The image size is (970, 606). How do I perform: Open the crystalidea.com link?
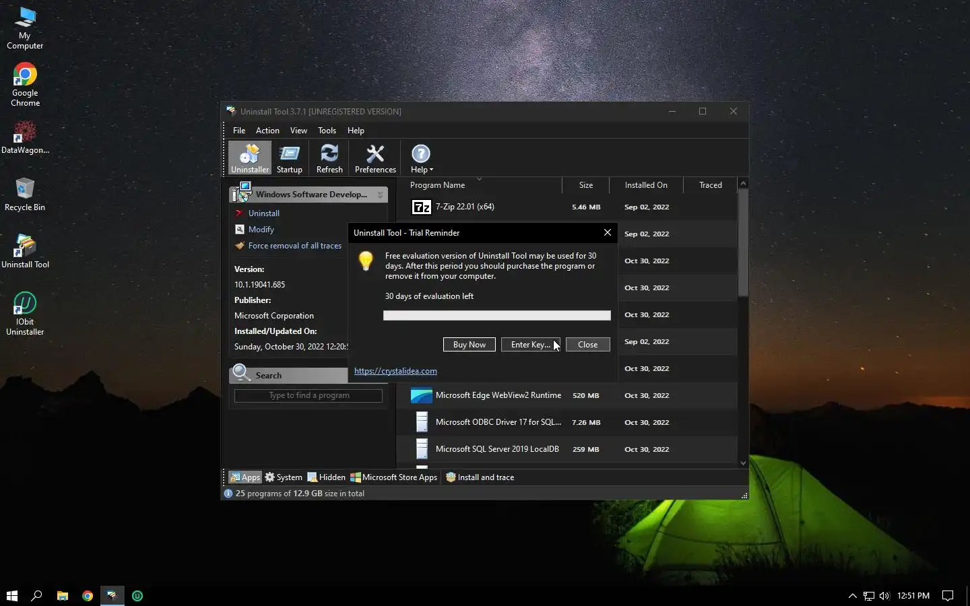(395, 371)
